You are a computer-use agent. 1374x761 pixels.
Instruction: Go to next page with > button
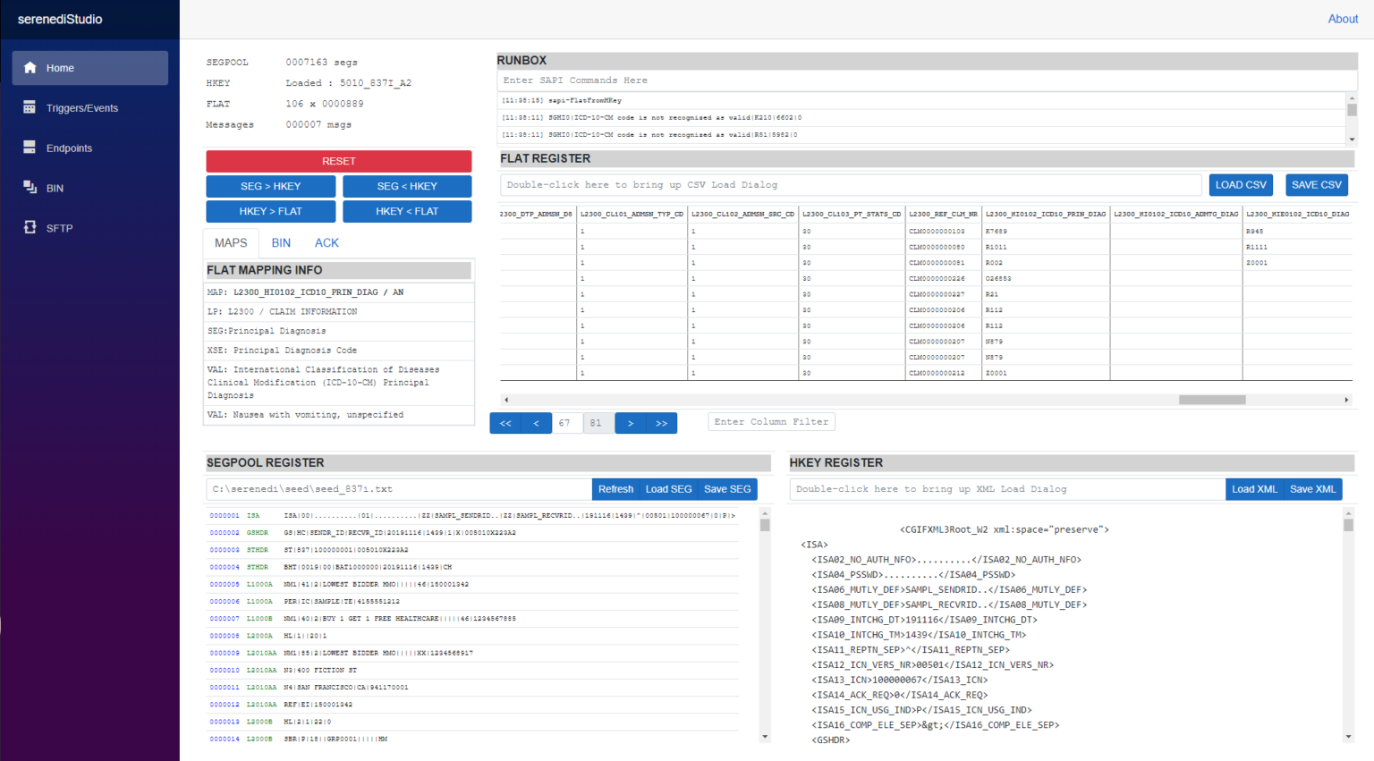[631, 423]
